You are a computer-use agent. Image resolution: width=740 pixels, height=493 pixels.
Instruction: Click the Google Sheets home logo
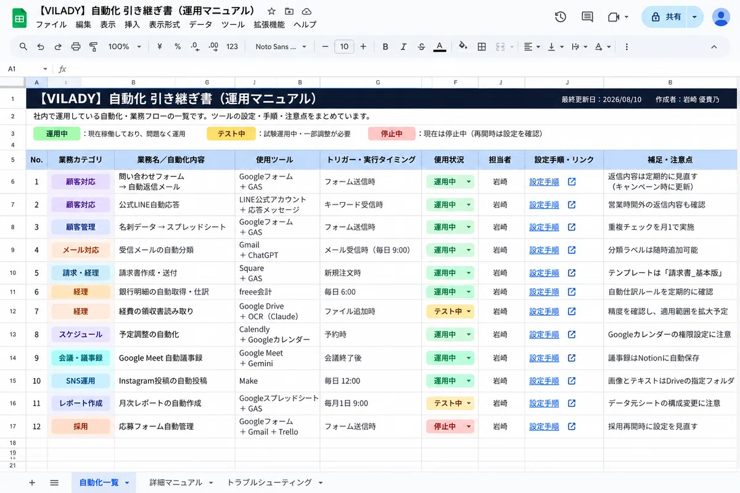(x=20, y=18)
